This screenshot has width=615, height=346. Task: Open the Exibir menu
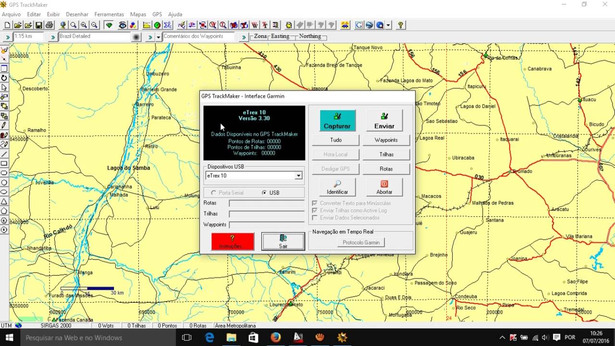tap(53, 14)
